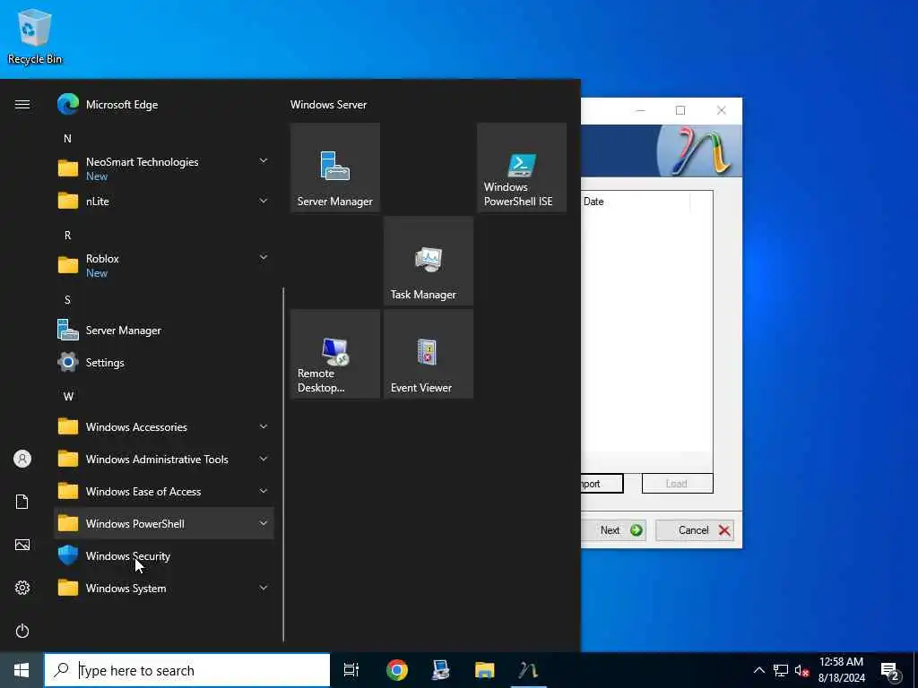Click the S letter group header

(67, 299)
